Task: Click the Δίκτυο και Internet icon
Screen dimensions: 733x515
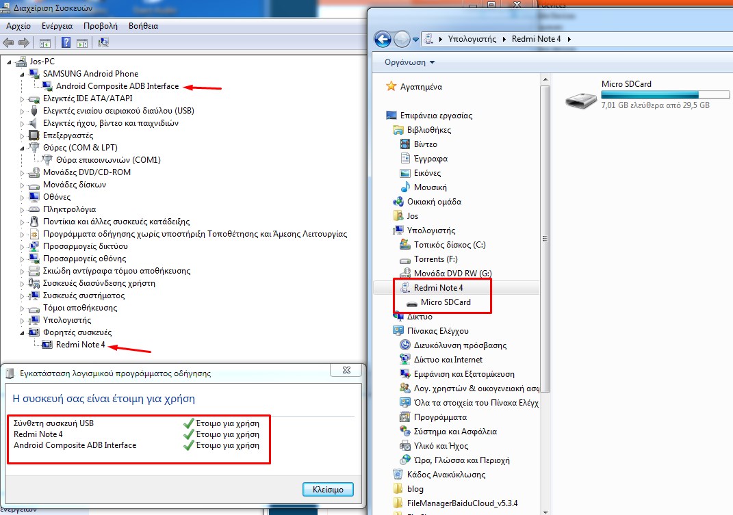Action: tap(405, 359)
